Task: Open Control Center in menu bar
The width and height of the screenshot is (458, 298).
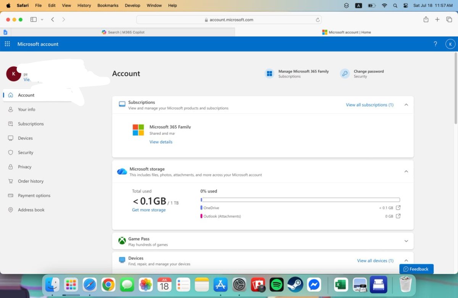Action: point(405,5)
